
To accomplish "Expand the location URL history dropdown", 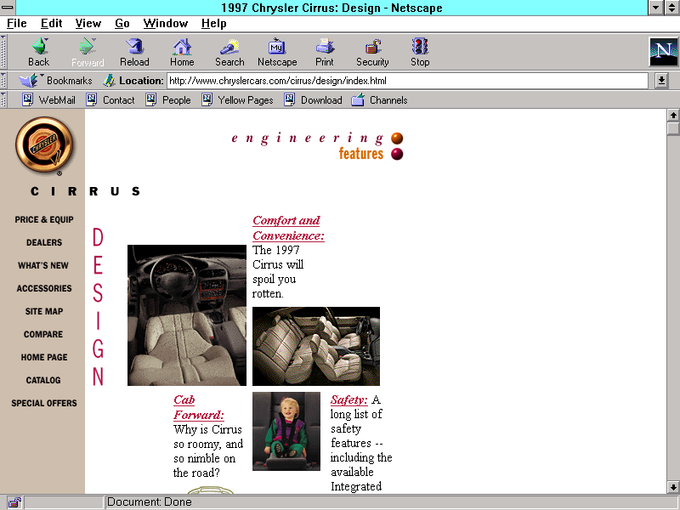I will 662,81.
